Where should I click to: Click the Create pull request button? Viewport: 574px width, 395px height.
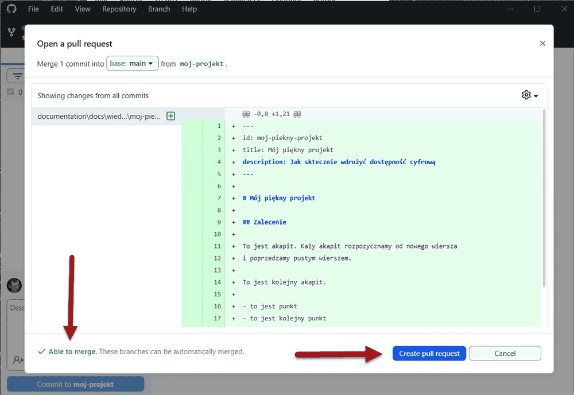point(429,354)
